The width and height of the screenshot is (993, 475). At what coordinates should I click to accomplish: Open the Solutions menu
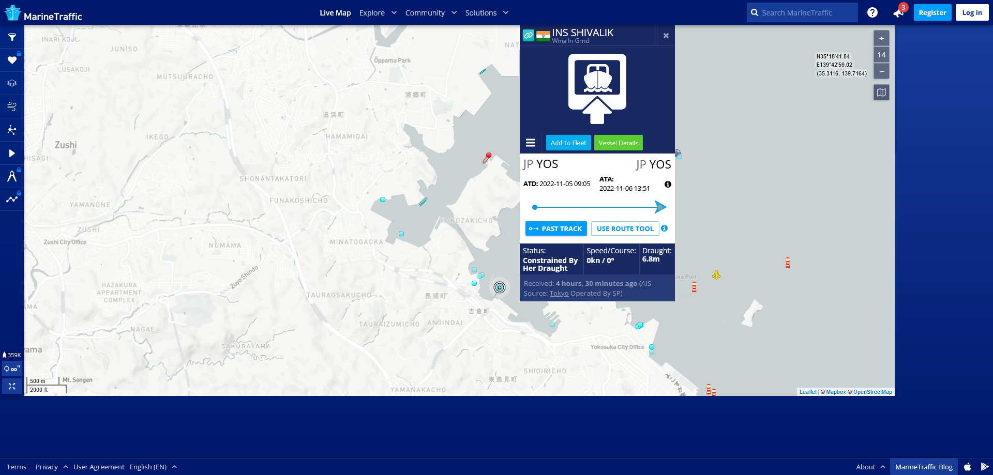point(480,13)
